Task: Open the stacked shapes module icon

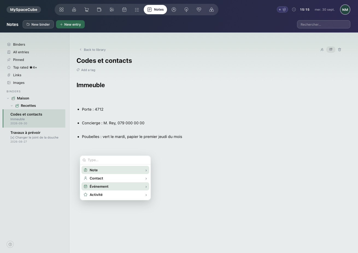Action: 212,10
